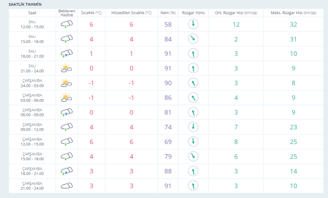The width and height of the screenshot is (328, 198).
Task: Click average wind speed value 12
Action: [x=236, y=24]
